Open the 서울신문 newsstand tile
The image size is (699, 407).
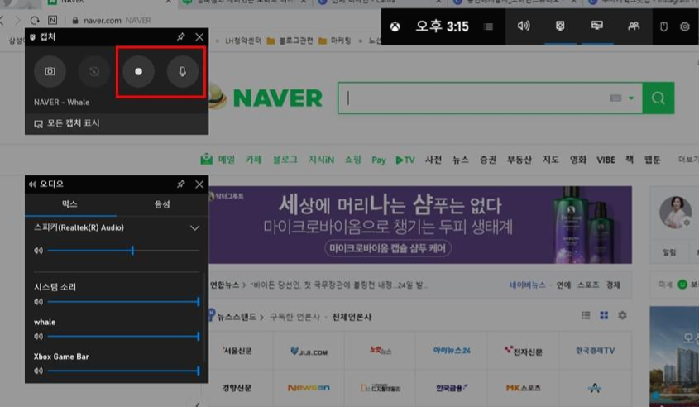[237, 351]
